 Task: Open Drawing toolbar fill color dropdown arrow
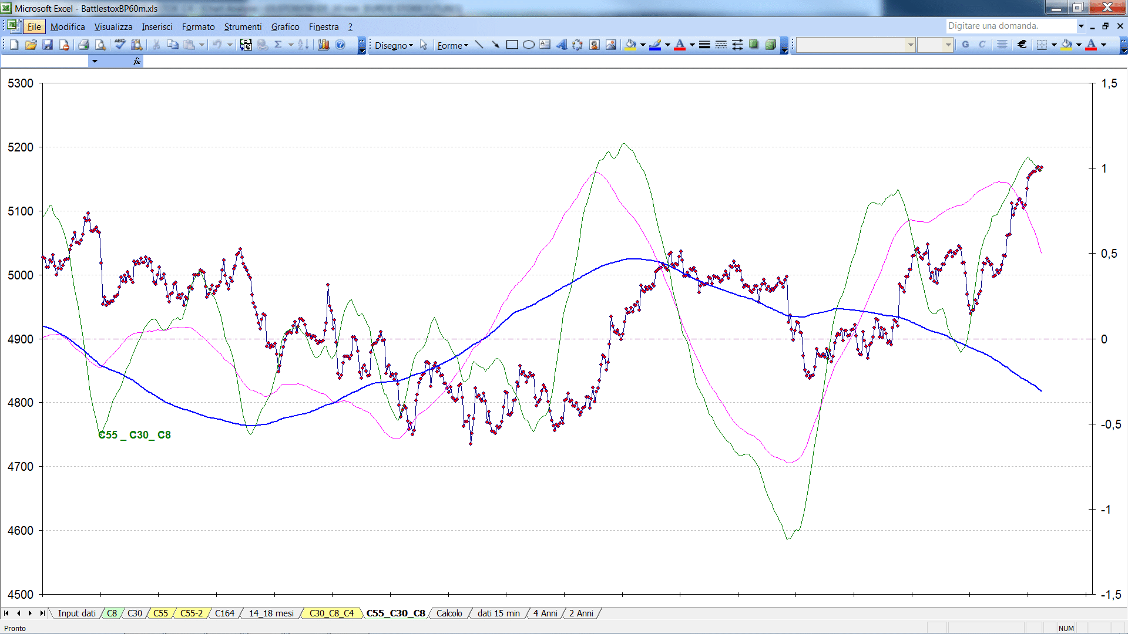point(643,45)
